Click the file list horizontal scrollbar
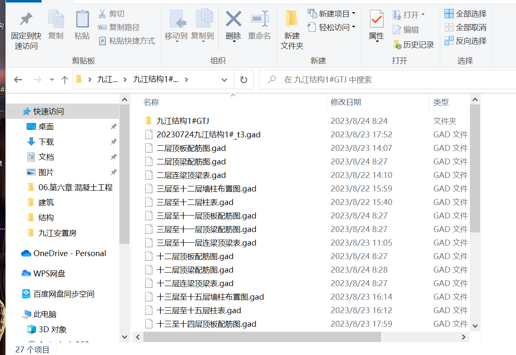Image resolution: width=516 pixels, height=355 pixels. click(x=262, y=337)
